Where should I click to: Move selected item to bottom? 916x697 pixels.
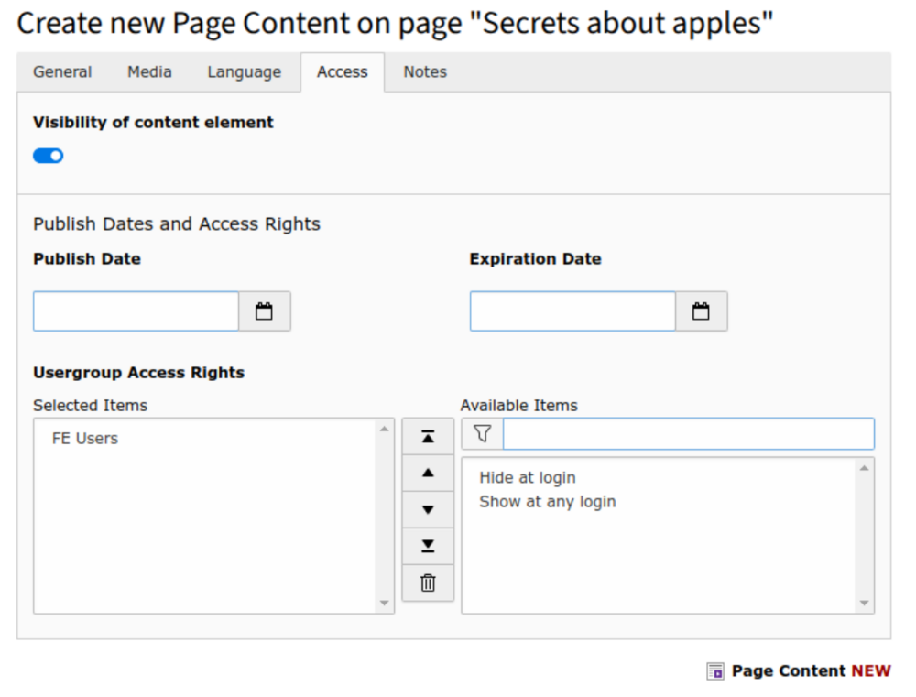click(428, 546)
